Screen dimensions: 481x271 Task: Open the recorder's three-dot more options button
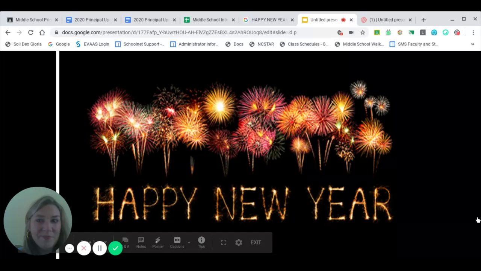click(69, 248)
